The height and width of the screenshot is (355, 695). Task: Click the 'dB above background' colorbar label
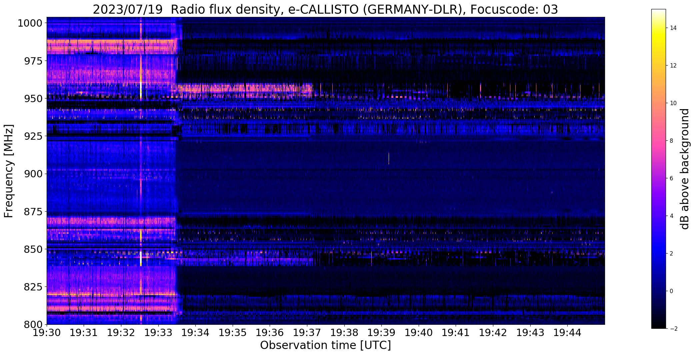point(685,169)
